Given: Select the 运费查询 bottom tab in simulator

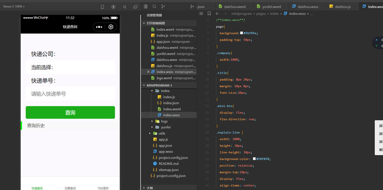Looking at the screenshot, I should click(x=70, y=188).
